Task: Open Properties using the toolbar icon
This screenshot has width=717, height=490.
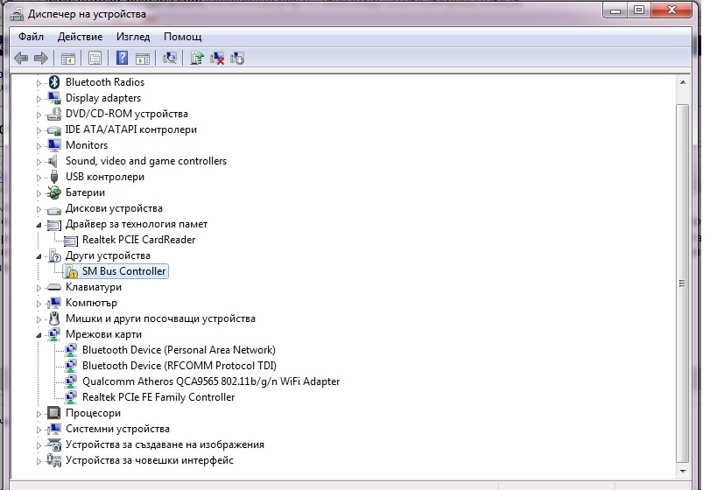Action: (95, 58)
